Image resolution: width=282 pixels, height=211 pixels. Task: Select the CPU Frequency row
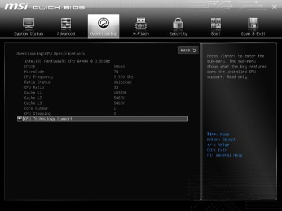point(78,77)
